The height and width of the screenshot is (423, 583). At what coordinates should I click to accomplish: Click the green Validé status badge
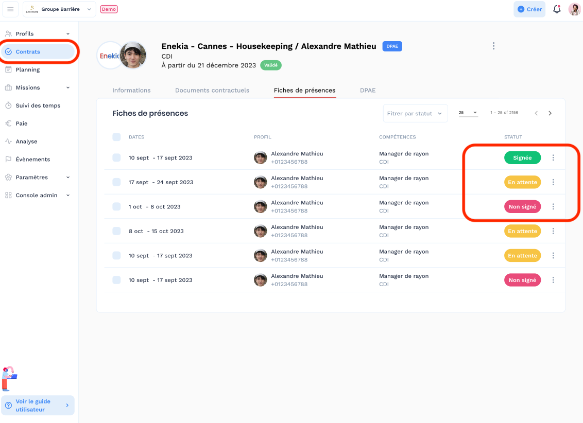pos(271,65)
